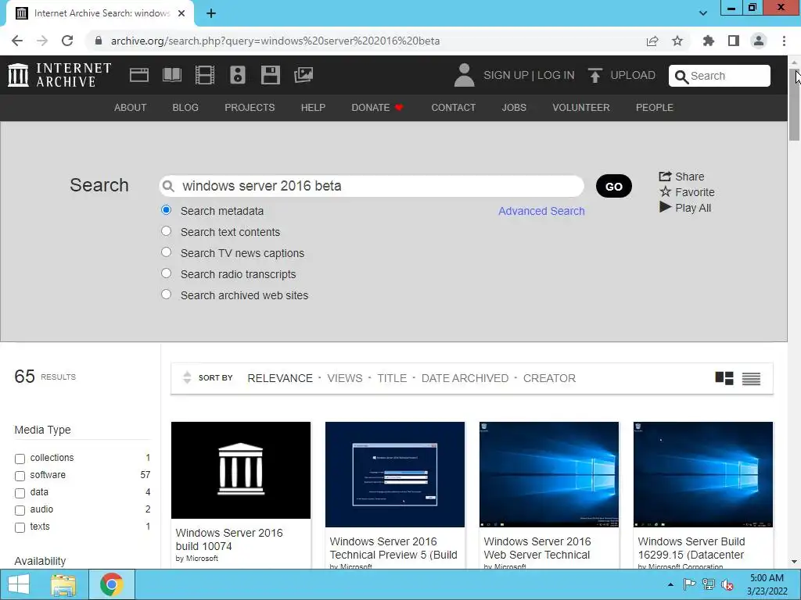Select Search TV news captions option
Image resolution: width=801 pixels, height=600 pixels.
(x=166, y=252)
